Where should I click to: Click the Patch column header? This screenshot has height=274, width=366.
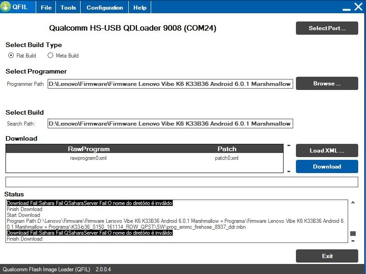pos(227,149)
